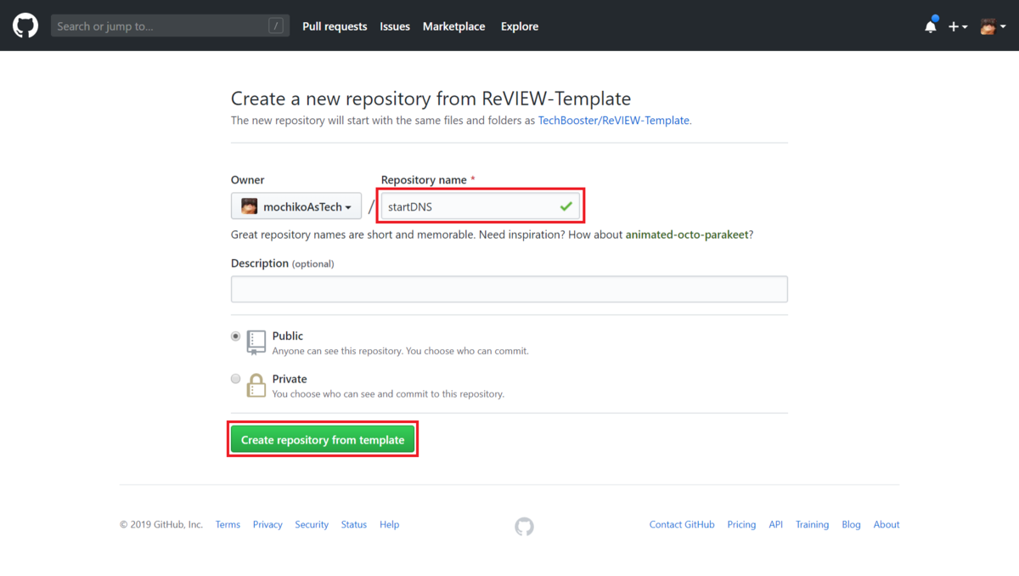
Task: Open the notifications bell
Action: click(931, 25)
